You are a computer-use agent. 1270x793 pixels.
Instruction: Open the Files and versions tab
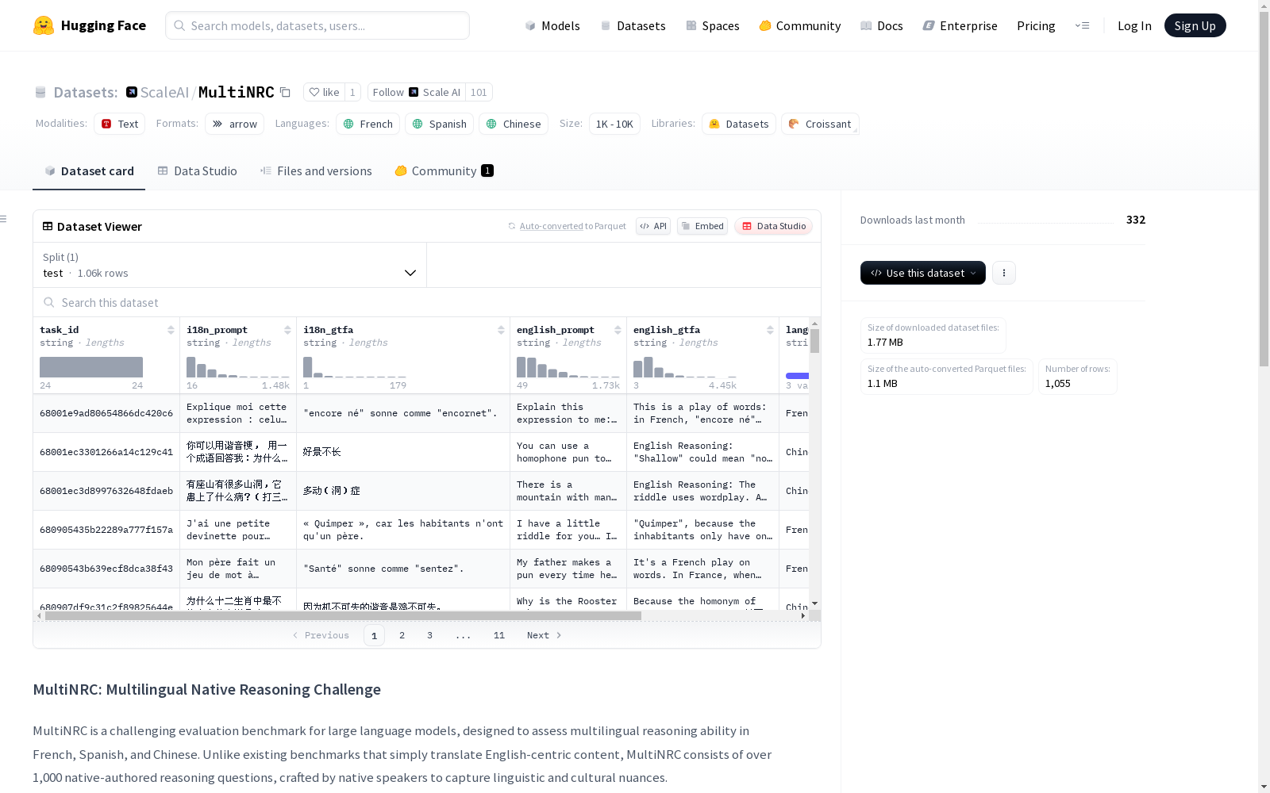(316, 171)
